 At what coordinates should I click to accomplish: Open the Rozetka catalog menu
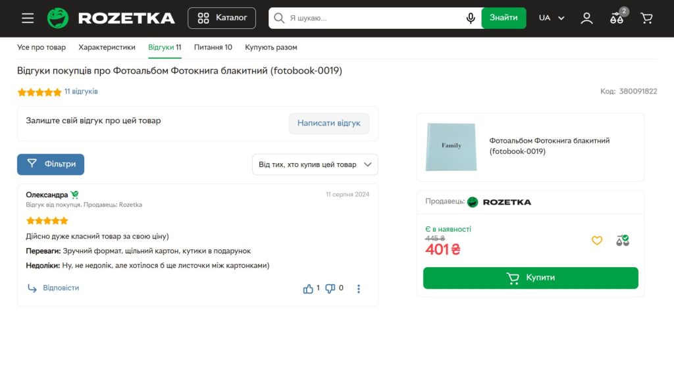(221, 18)
